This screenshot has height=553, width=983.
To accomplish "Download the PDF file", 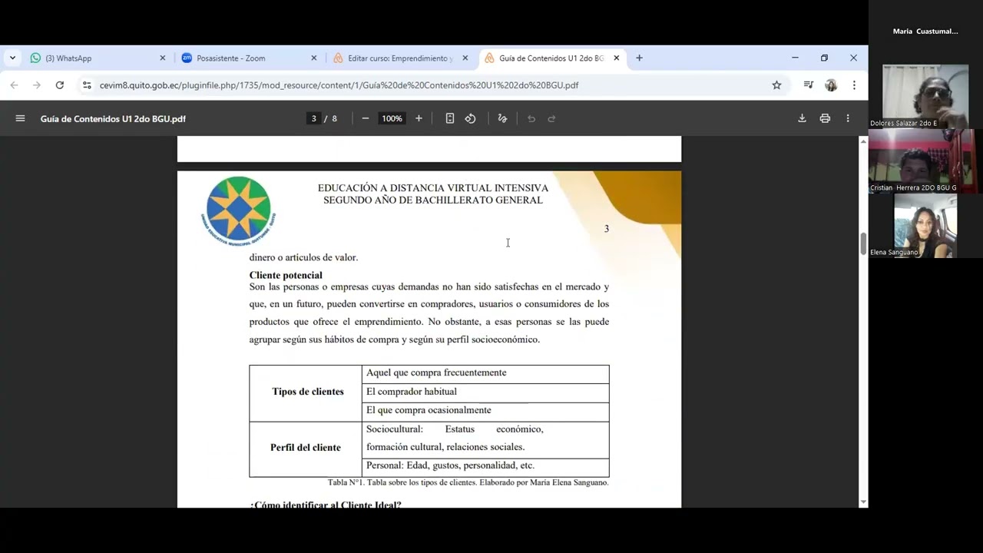I will click(802, 118).
